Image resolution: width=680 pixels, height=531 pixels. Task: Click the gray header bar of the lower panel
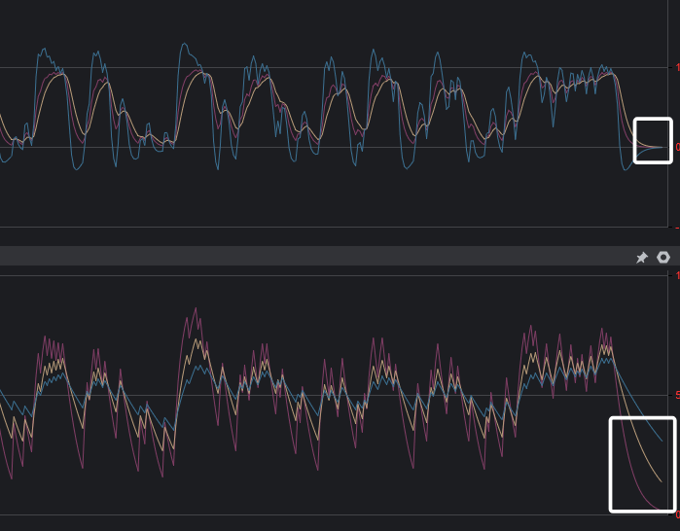316,256
